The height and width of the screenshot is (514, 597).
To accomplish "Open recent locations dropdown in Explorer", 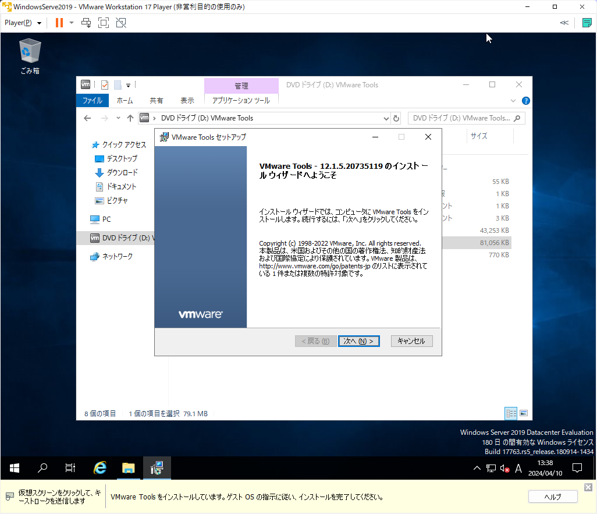I will pyautogui.click(x=118, y=118).
